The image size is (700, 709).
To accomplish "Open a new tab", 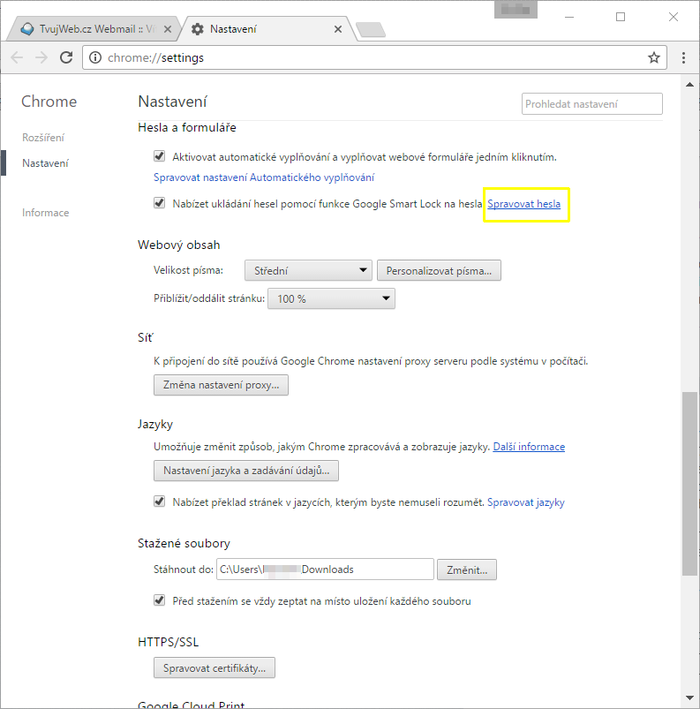I will coord(371,30).
